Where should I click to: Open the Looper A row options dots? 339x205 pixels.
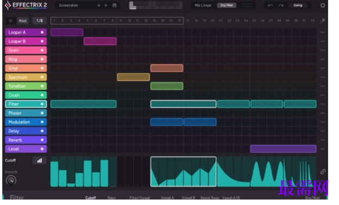click(x=323, y=32)
